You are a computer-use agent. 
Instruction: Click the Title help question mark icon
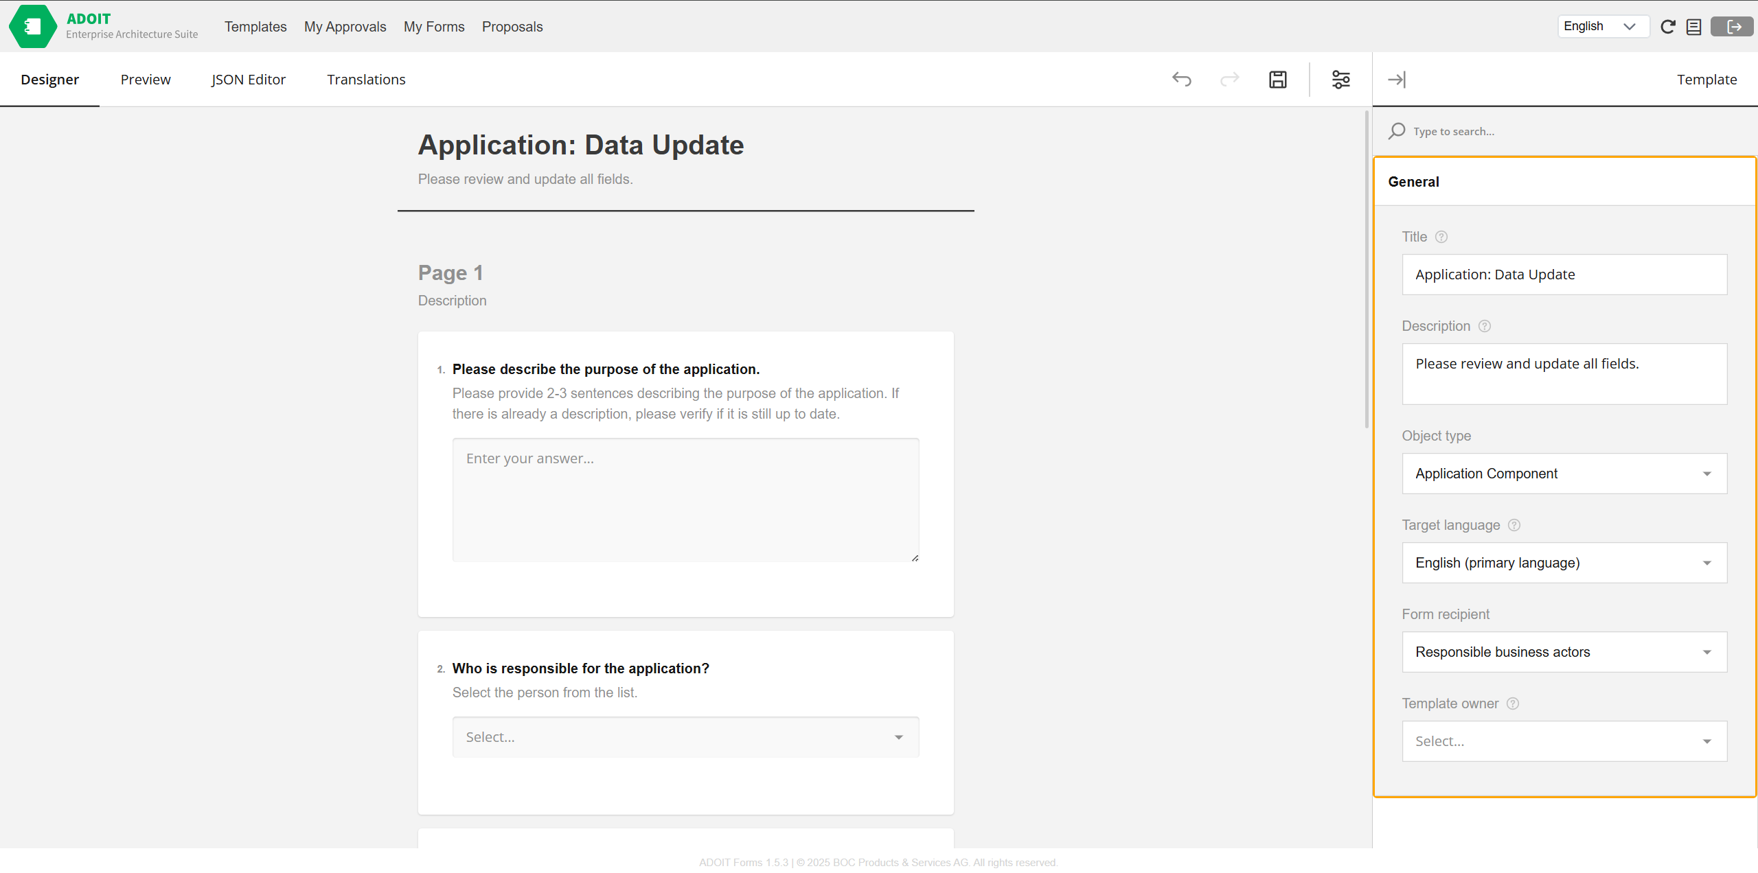1441,237
